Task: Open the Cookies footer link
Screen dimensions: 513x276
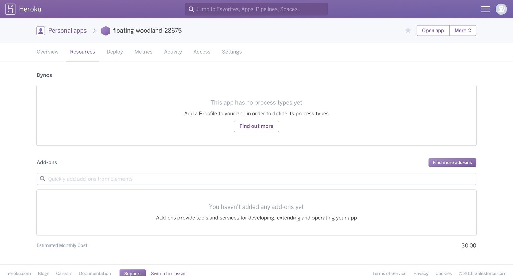Action: tap(443, 273)
